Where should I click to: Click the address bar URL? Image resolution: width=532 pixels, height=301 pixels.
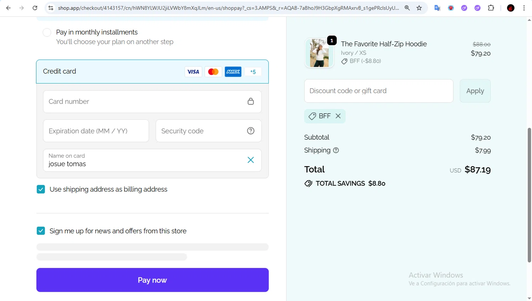pyautogui.click(x=228, y=8)
